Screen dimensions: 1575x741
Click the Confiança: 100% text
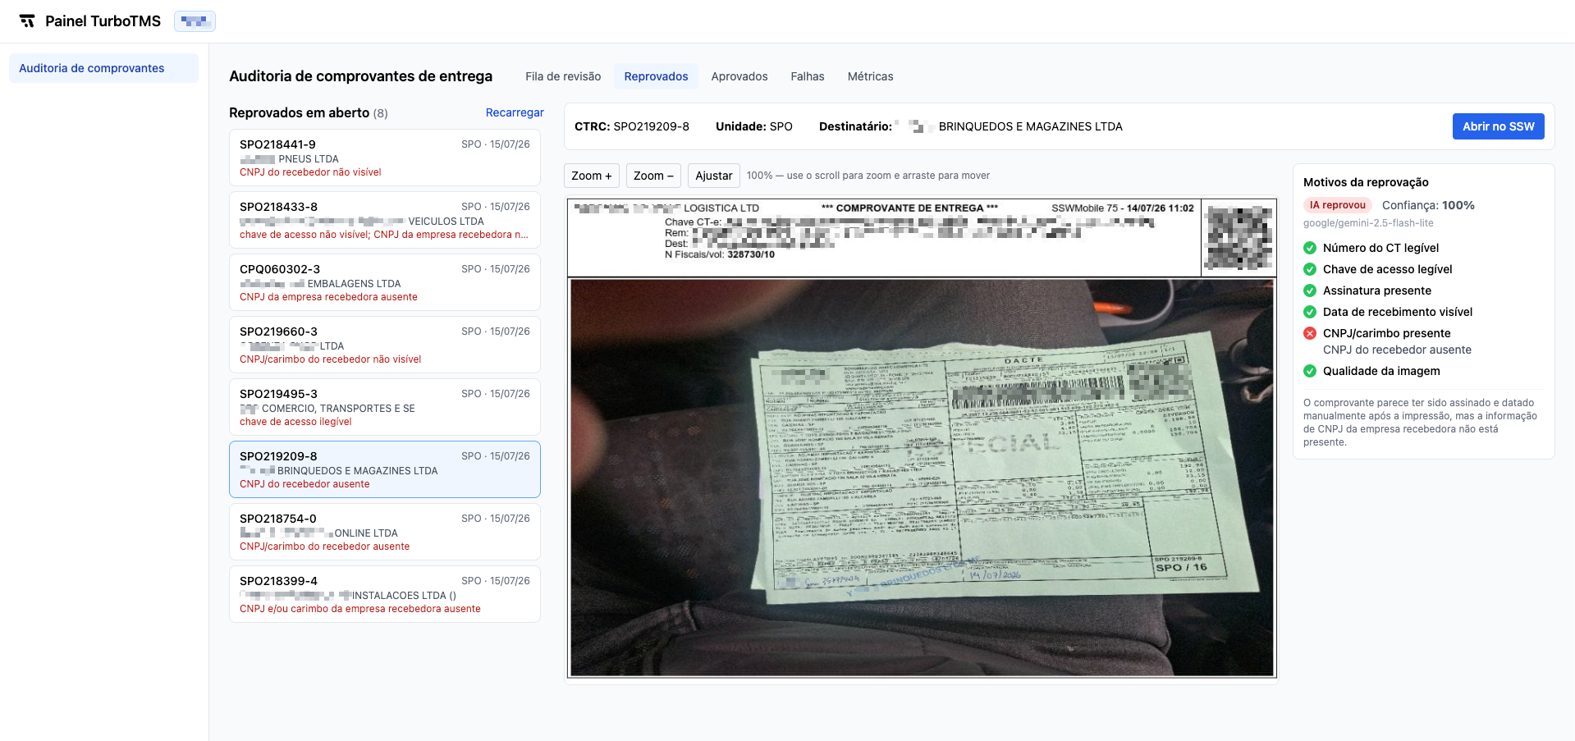click(x=1428, y=205)
